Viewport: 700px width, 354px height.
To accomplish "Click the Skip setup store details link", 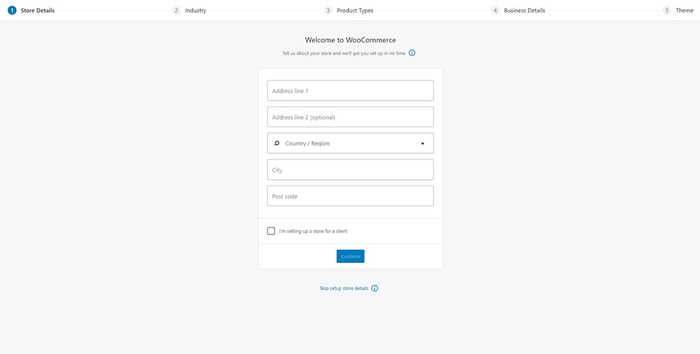I will coord(344,288).
